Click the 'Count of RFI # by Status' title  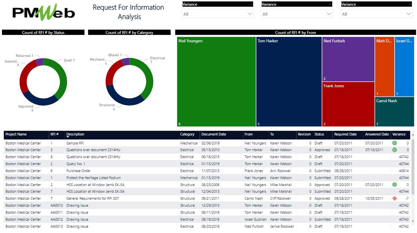click(x=43, y=33)
